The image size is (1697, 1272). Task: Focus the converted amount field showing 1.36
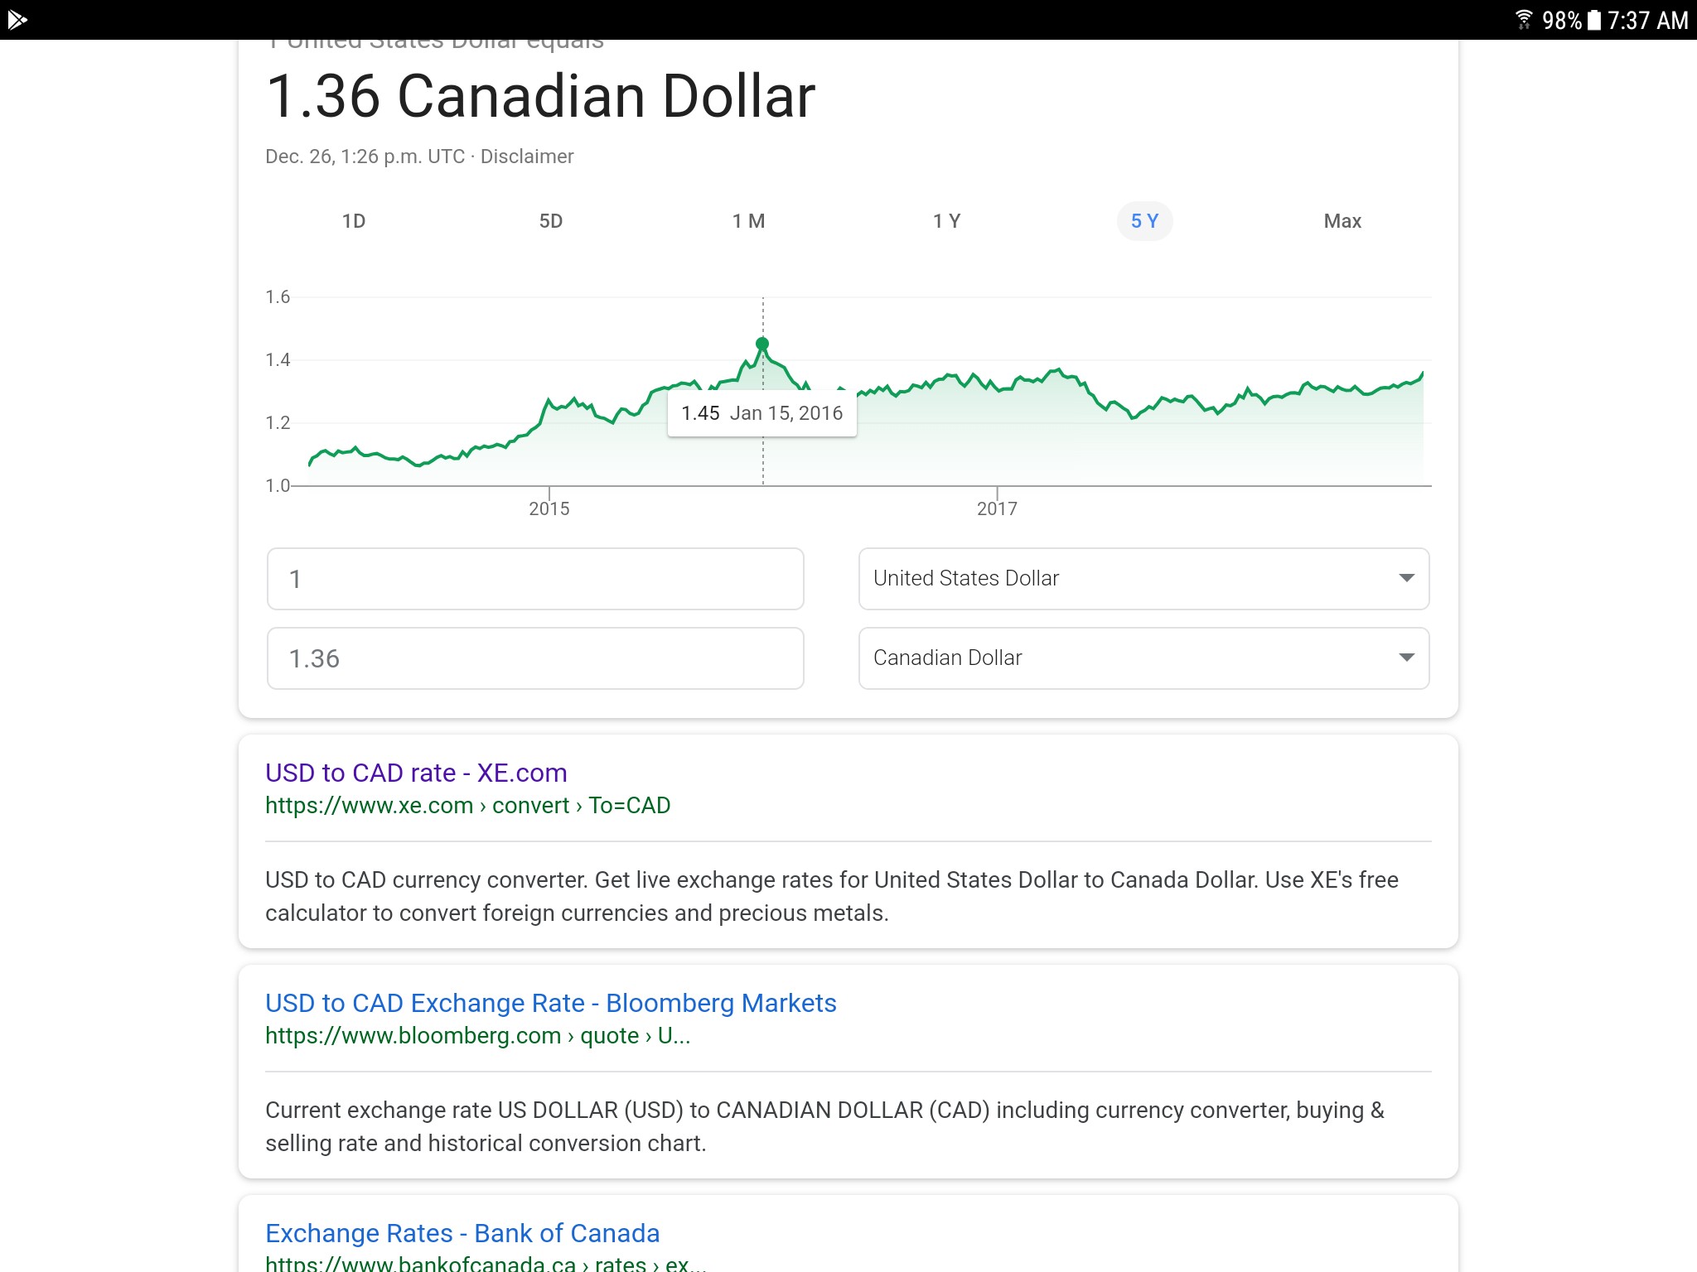click(535, 658)
